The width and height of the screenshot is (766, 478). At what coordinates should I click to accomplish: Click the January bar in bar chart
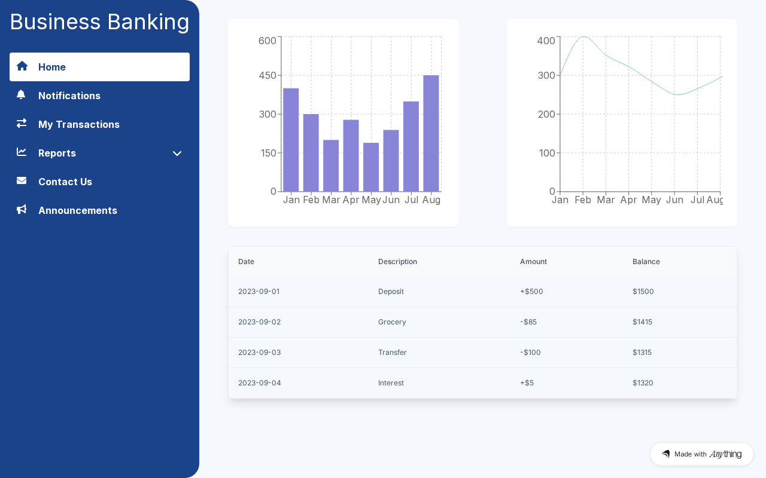(x=291, y=140)
